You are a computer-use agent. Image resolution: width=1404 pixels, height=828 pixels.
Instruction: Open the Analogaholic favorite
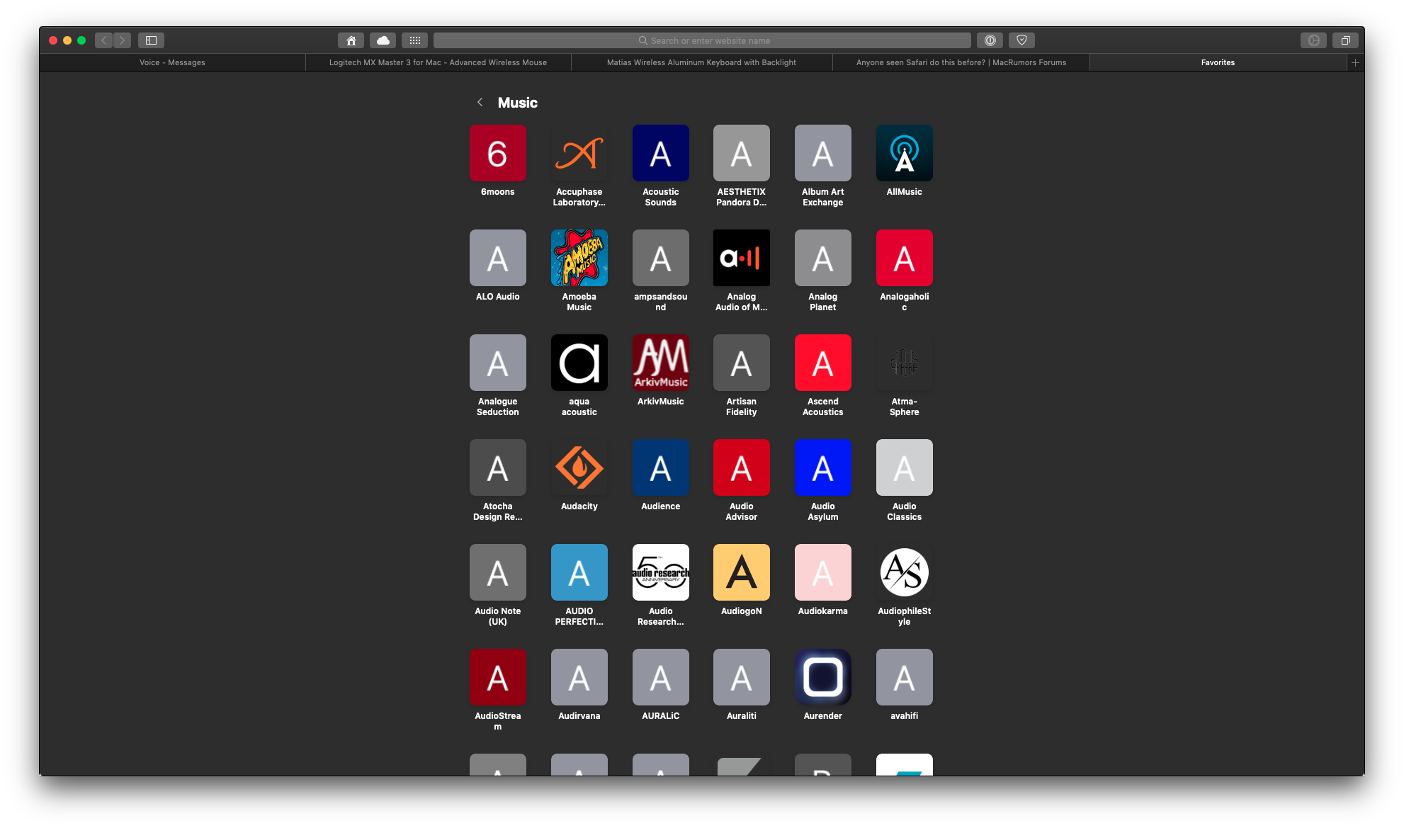click(x=904, y=258)
